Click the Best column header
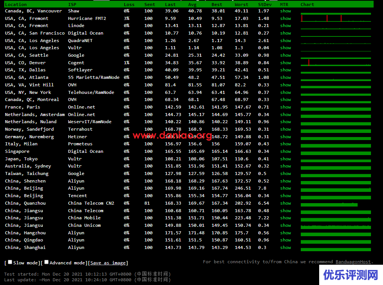383x285 pixels. pyautogui.click(x=217, y=5)
